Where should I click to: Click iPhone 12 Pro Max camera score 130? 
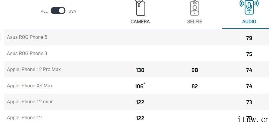click(140, 70)
